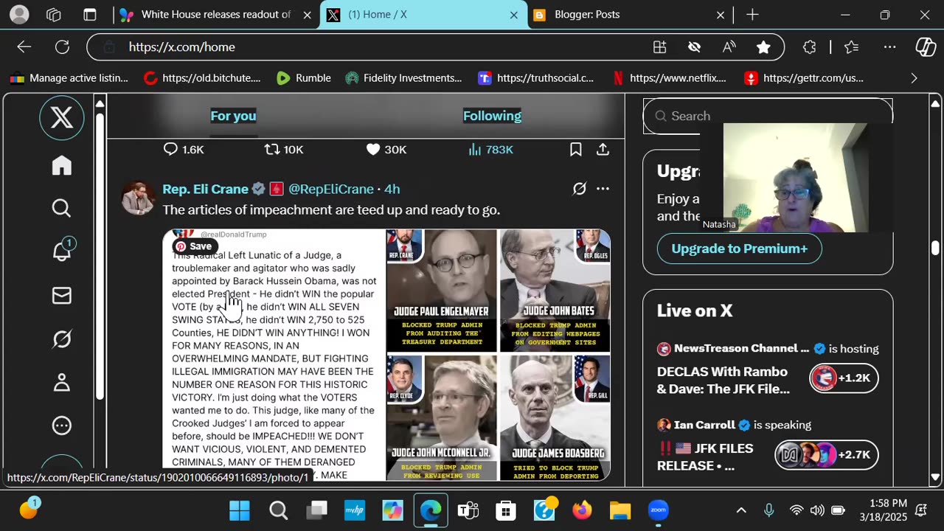Expand more bookmarks chevron
Screen dimensions: 944x531
pos(914,78)
